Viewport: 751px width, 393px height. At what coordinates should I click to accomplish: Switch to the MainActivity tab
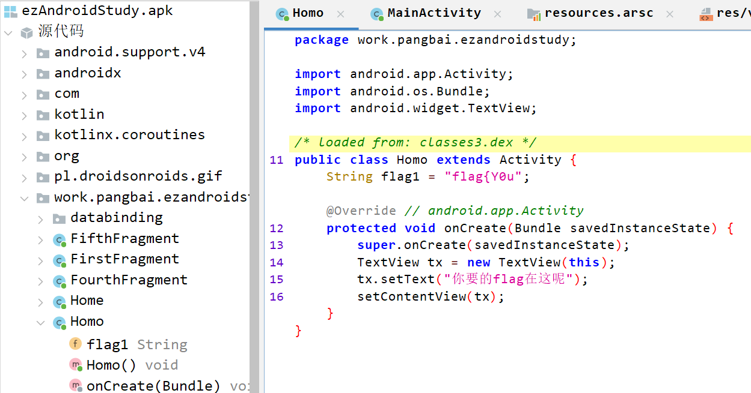coord(434,13)
